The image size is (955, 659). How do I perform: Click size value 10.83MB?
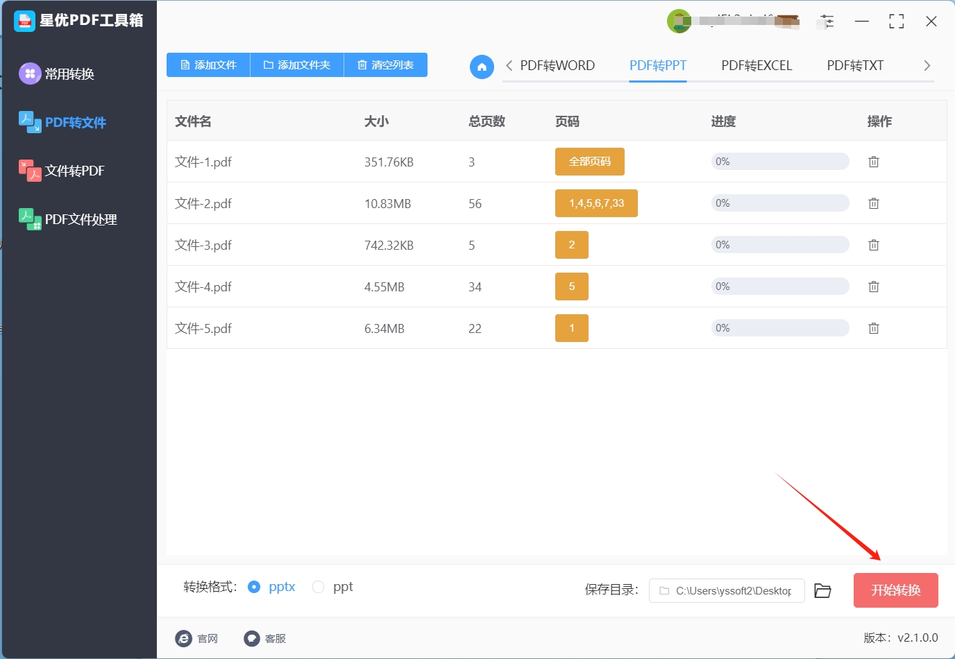pyautogui.click(x=388, y=204)
